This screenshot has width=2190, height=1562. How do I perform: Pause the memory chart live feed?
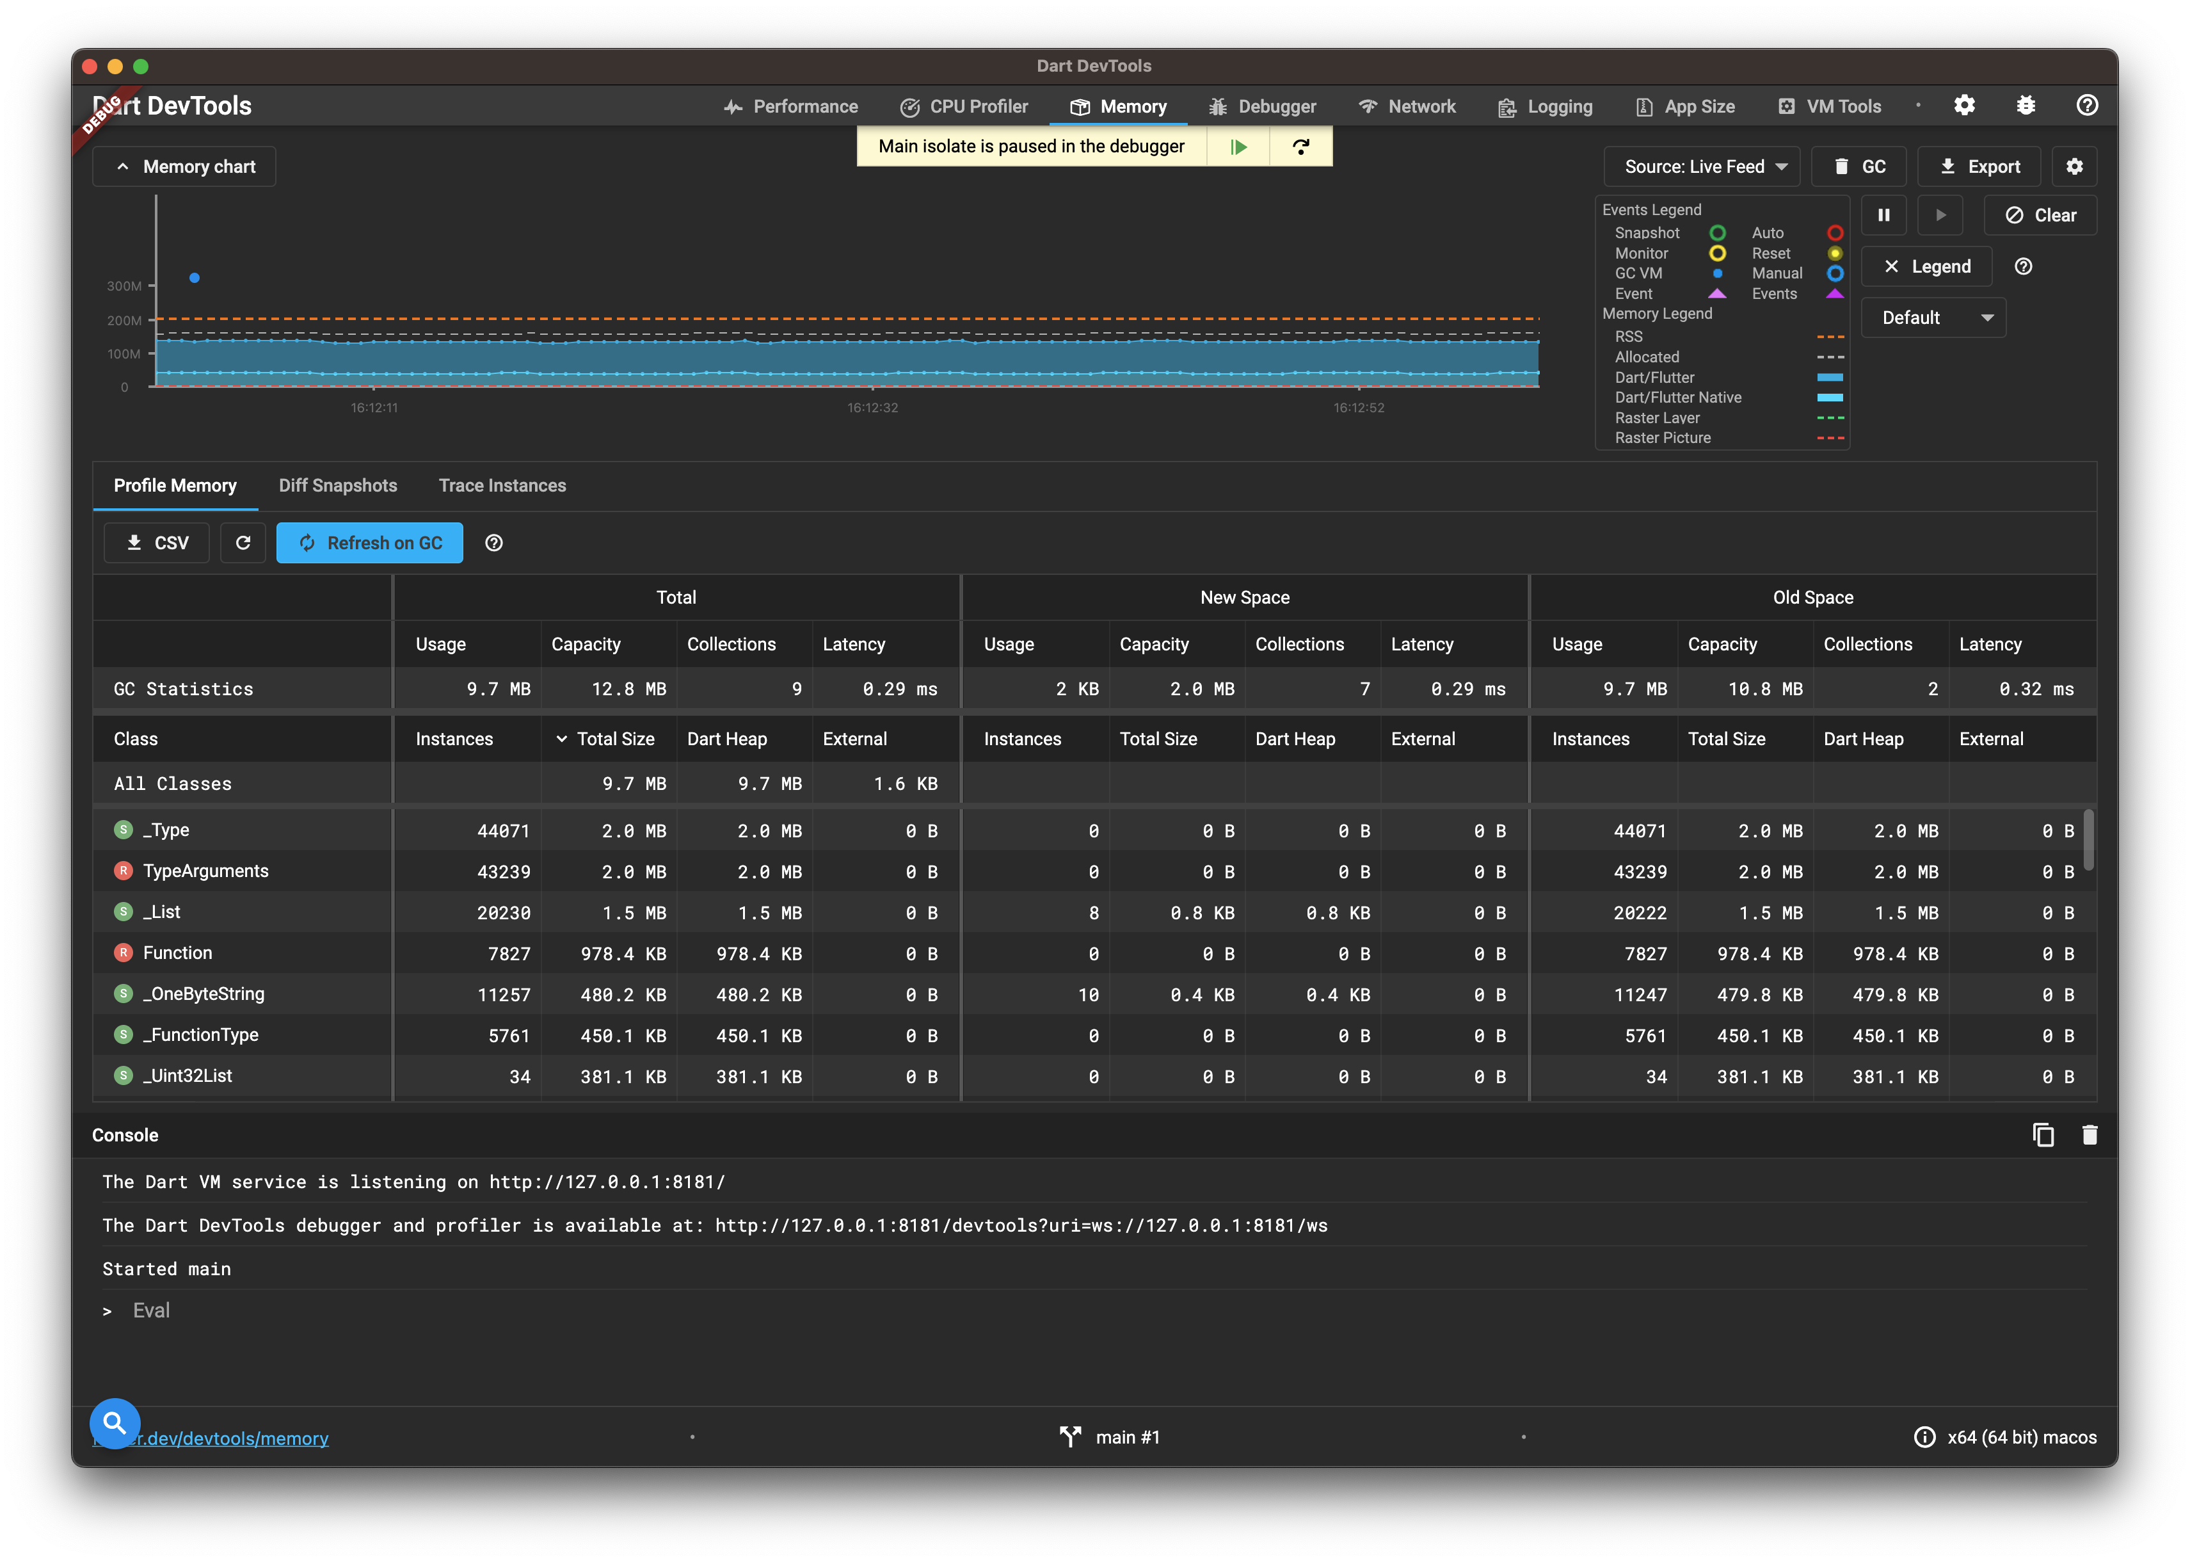click(1884, 216)
